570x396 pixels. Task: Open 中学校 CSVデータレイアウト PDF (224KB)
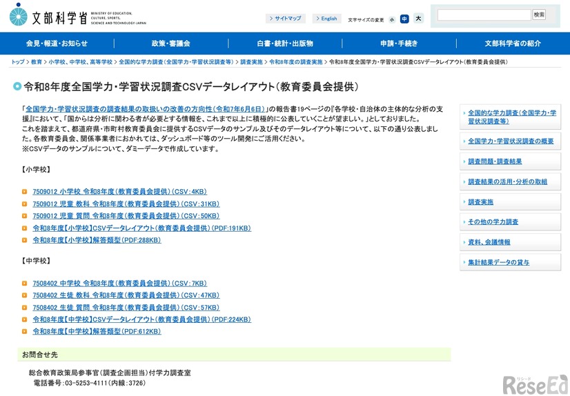[x=141, y=319]
